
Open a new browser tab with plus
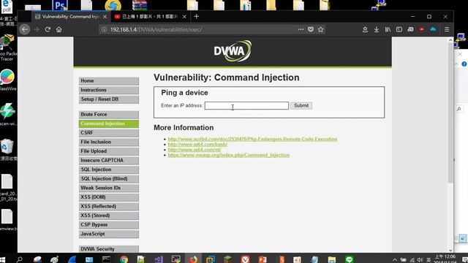pyautogui.click(x=197, y=16)
